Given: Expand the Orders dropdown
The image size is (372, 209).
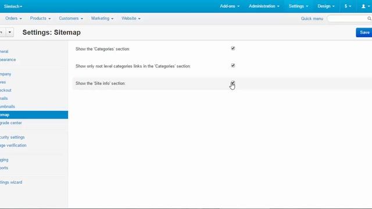Looking at the screenshot, I should coord(13,18).
